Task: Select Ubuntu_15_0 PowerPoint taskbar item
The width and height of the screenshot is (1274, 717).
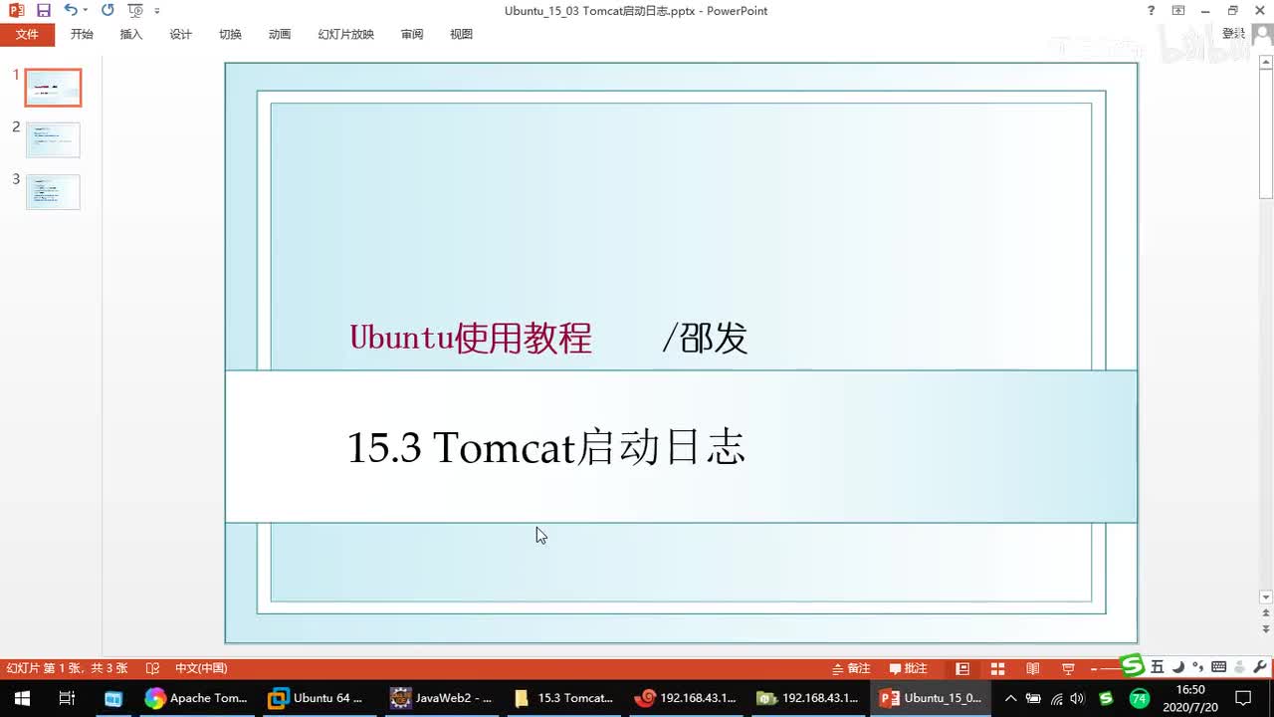Action: (932, 698)
